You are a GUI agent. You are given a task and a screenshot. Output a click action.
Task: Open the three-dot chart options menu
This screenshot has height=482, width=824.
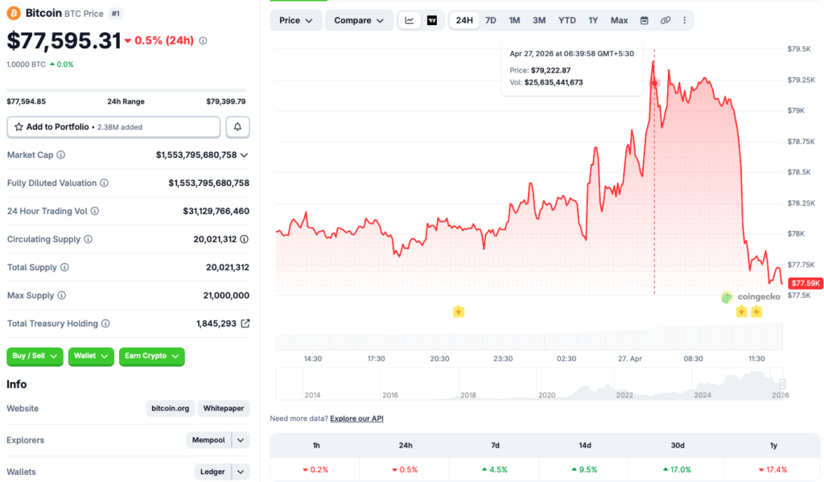coord(684,20)
